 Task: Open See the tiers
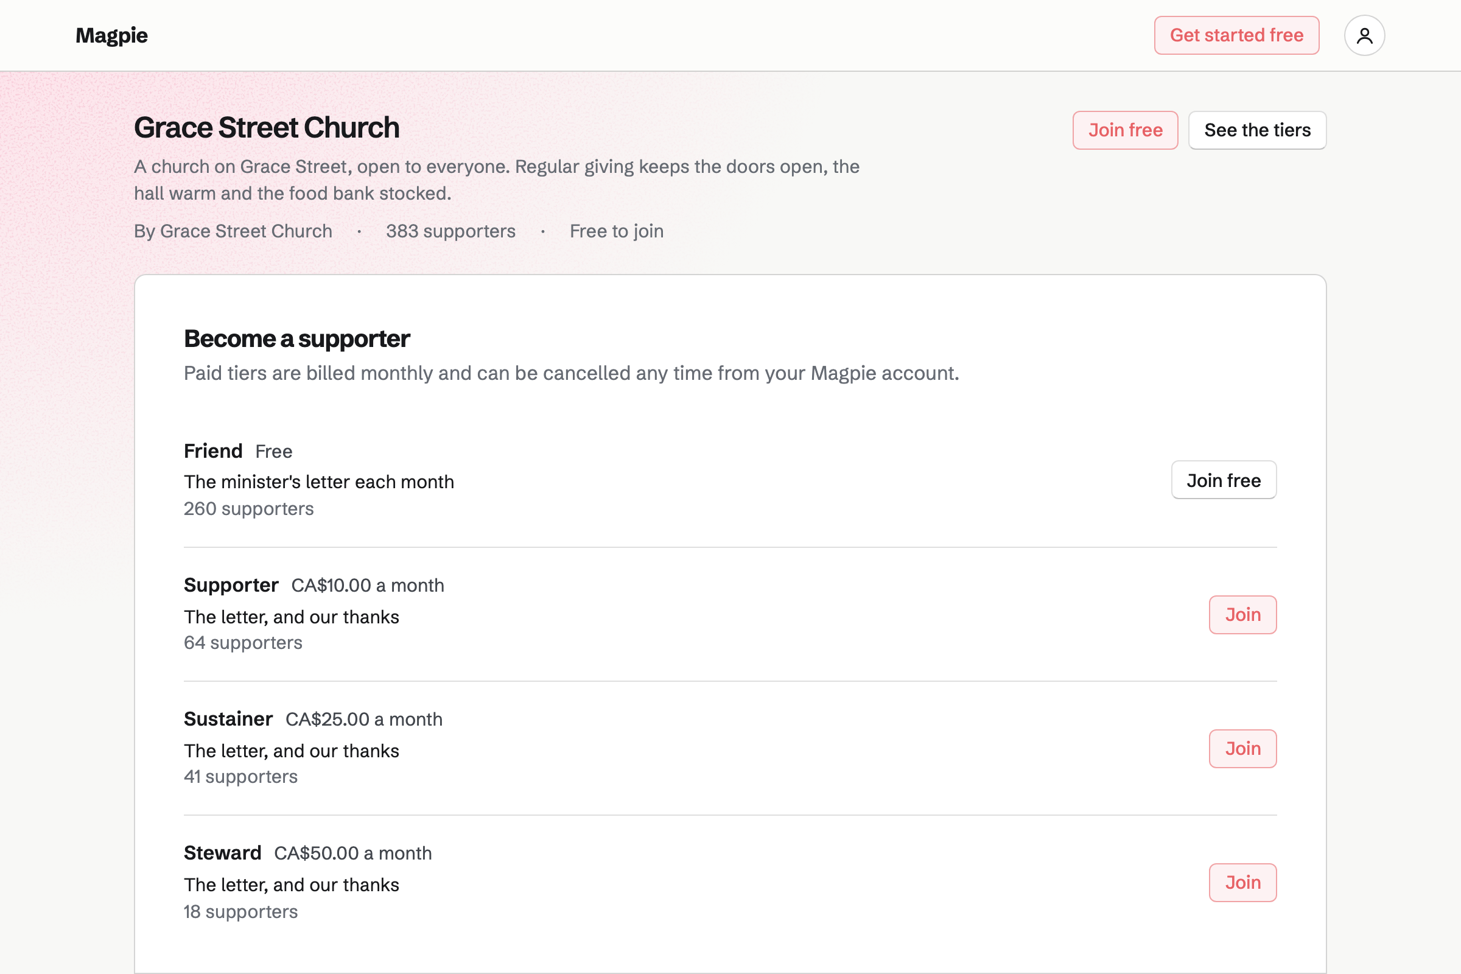(x=1257, y=130)
